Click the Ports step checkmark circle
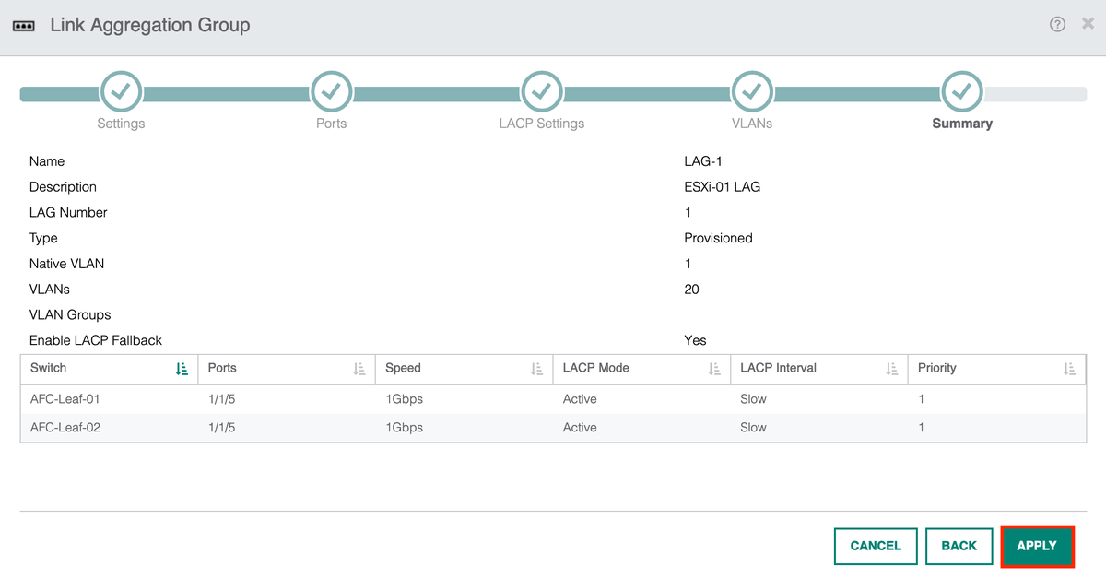1106x579 pixels. point(331,93)
